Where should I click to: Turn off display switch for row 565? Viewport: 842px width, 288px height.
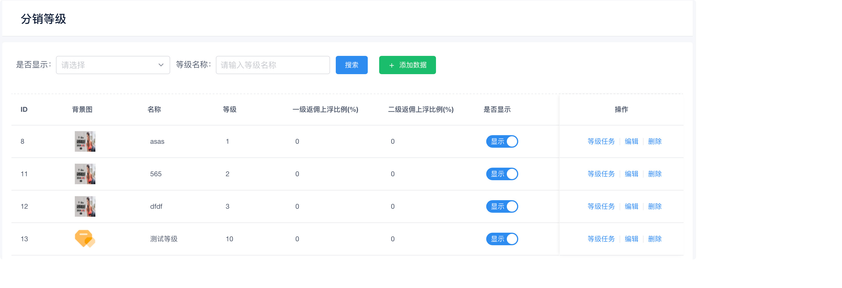[x=502, y=174]
